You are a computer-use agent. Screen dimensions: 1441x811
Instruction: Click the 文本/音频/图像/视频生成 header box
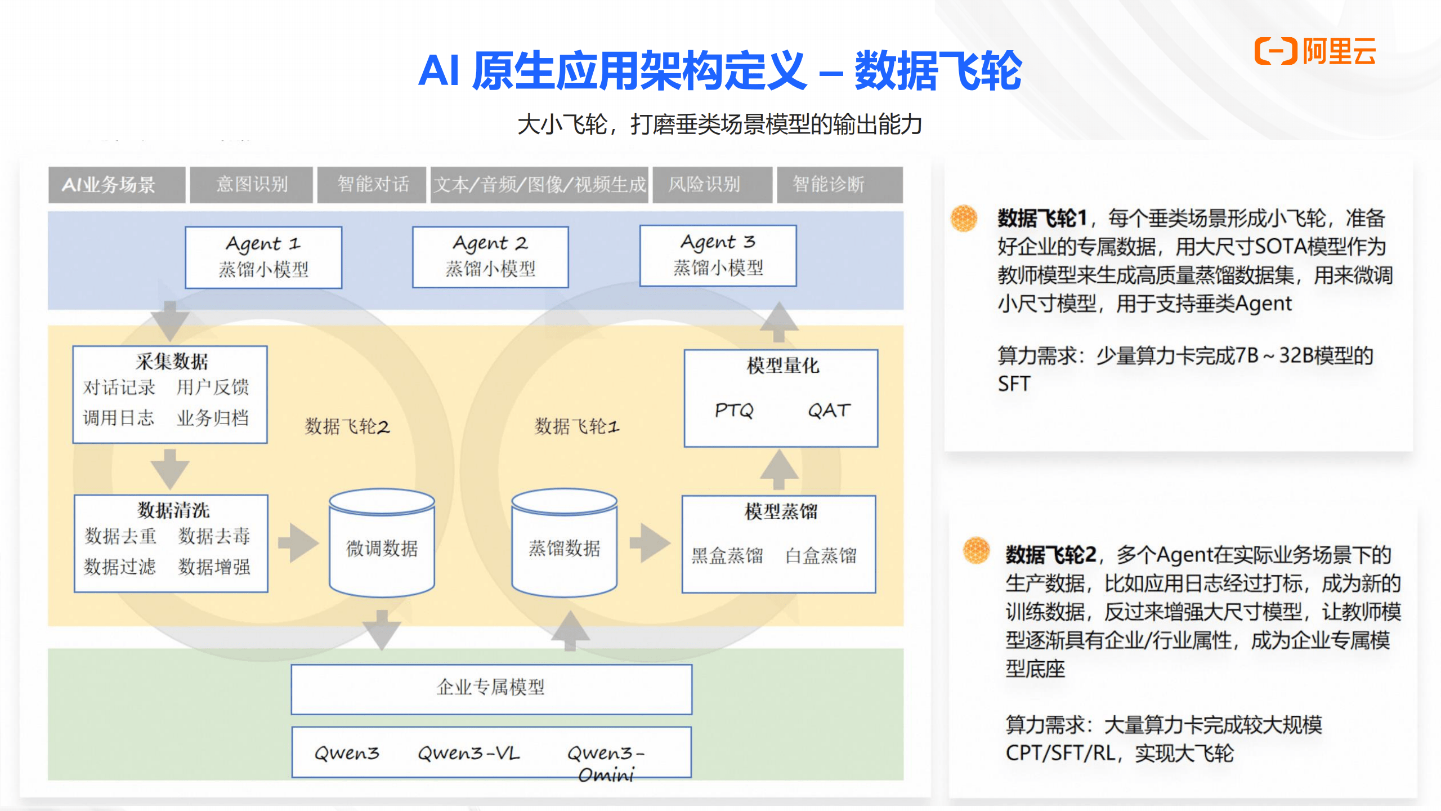tap(539, 184)
